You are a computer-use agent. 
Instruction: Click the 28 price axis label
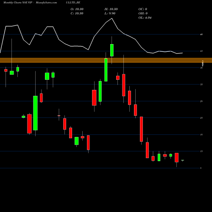pyautogui.click(x=201, y=101)
